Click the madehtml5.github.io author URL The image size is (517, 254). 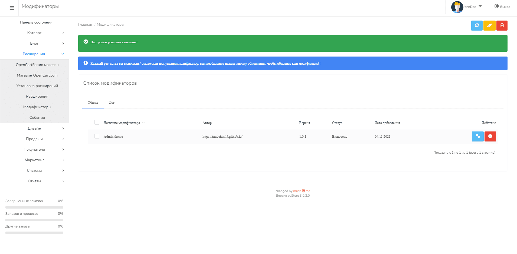coord(222,137)
